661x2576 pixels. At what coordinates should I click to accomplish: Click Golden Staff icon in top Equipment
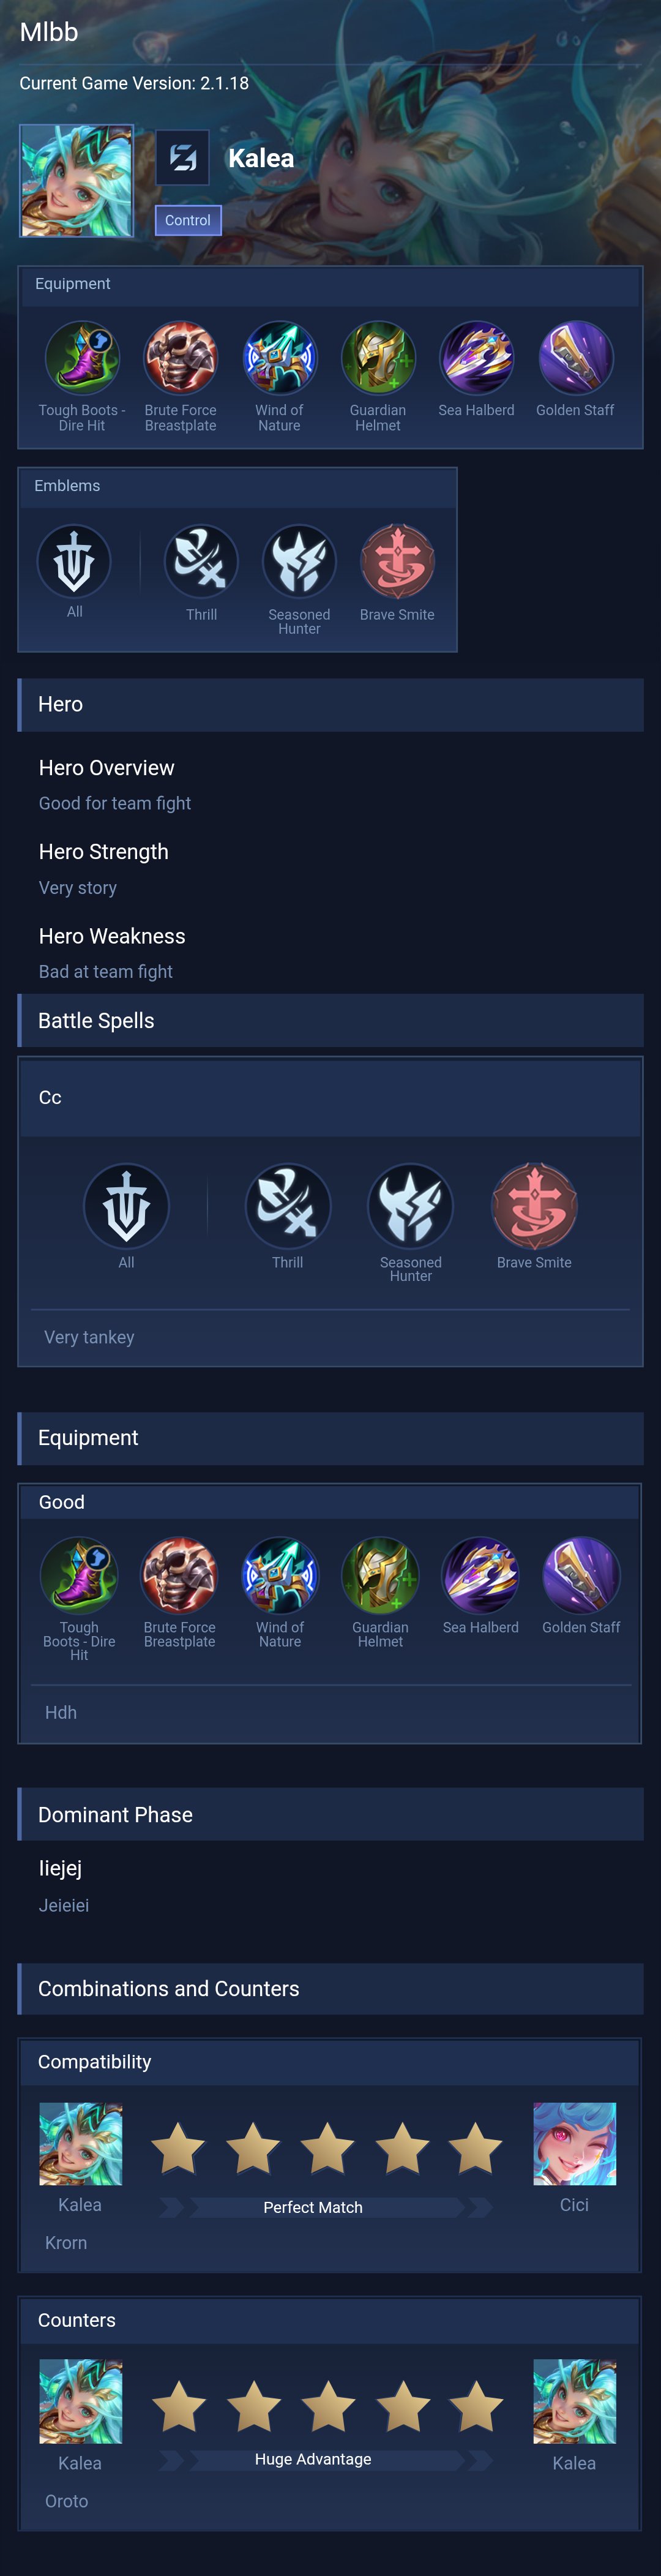(575, 357)
